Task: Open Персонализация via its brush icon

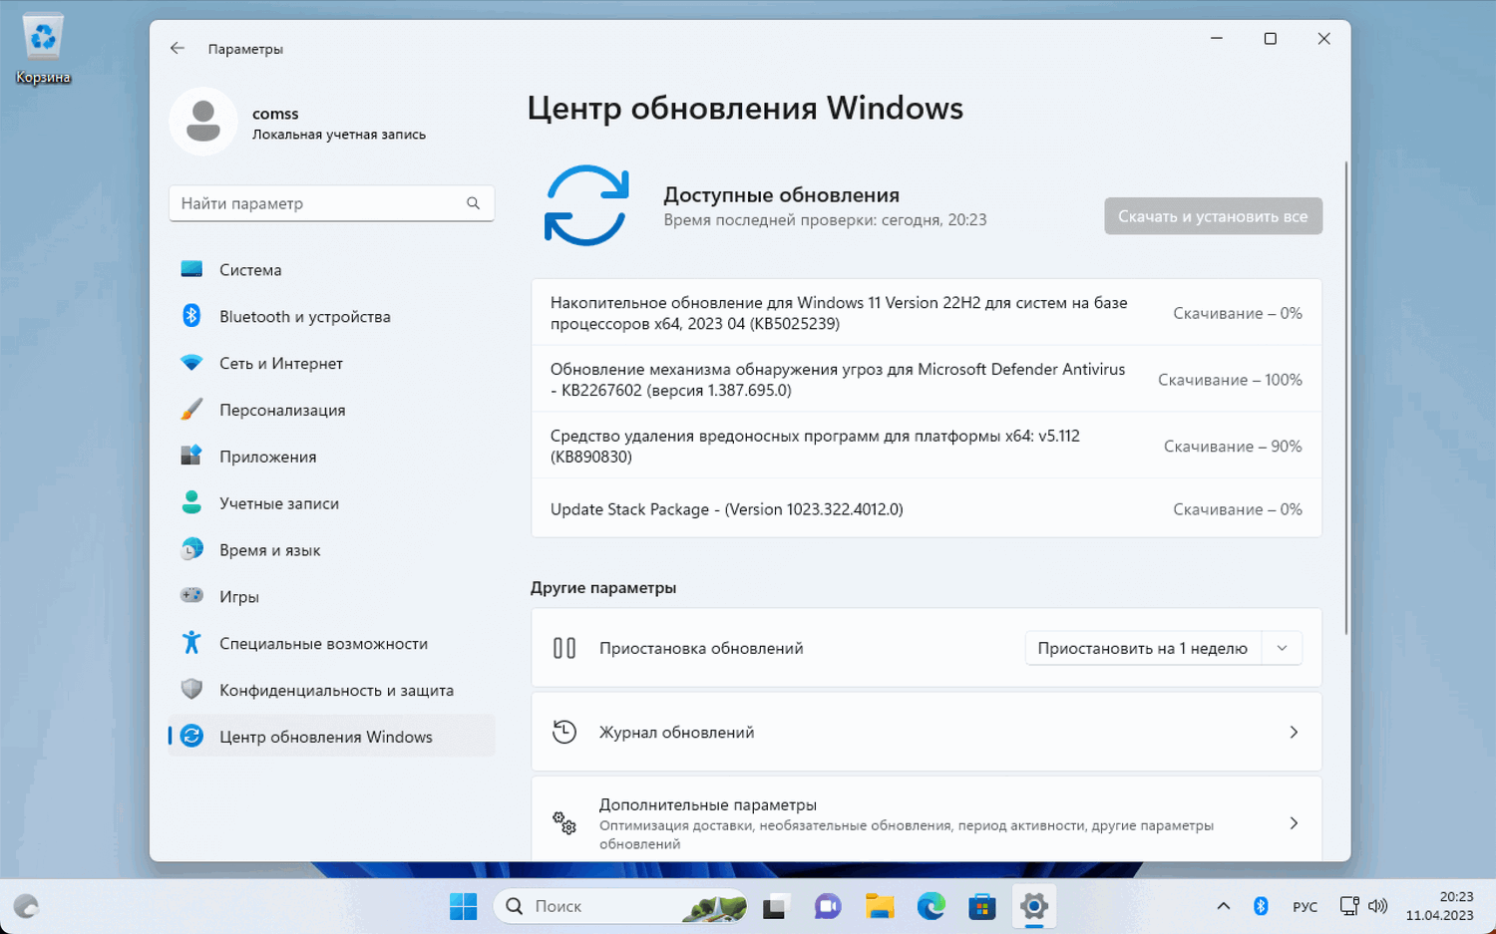Action: pyautogui.click(x=191, y=410)
